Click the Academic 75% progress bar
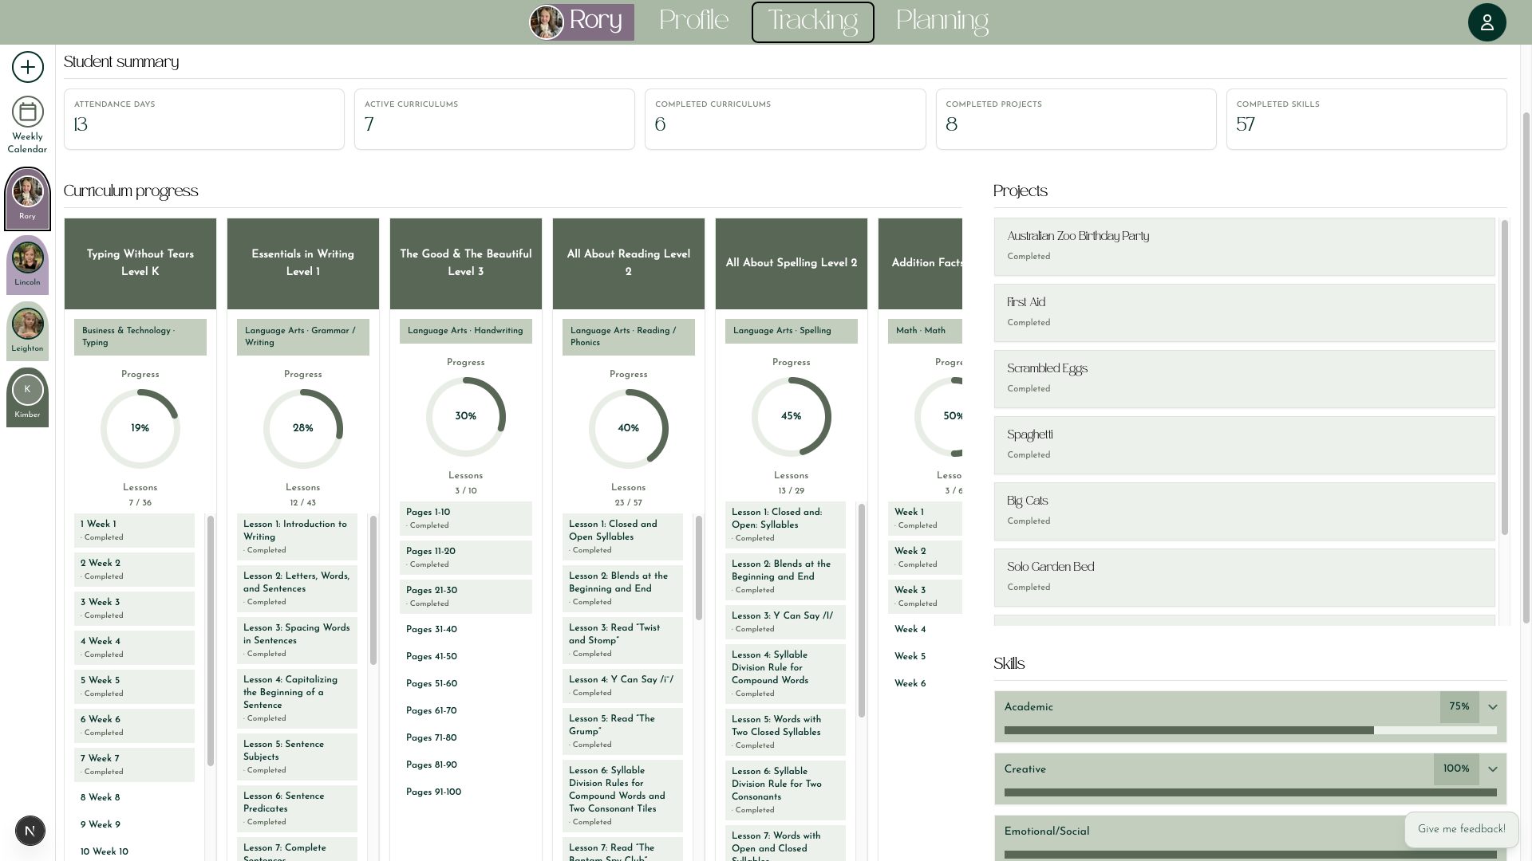This screenshot has height=861, width=1532. click(1250, 730)
